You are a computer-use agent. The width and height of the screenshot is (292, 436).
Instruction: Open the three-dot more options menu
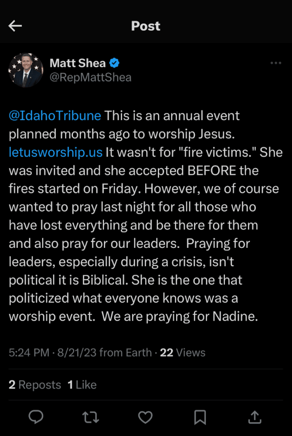pyautogui.click(x=276, y=63)
